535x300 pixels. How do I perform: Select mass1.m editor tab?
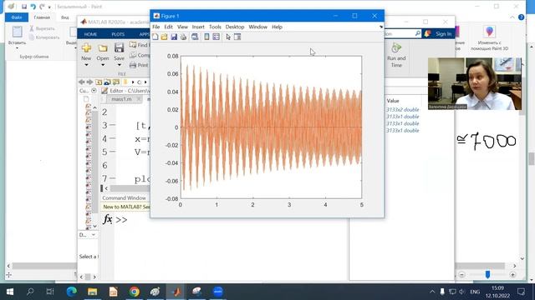pyautogui.click(x=121, y=99)
